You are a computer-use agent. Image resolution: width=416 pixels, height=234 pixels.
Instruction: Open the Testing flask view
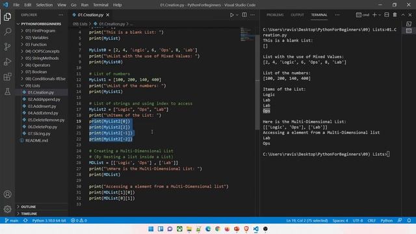[7, 92]
